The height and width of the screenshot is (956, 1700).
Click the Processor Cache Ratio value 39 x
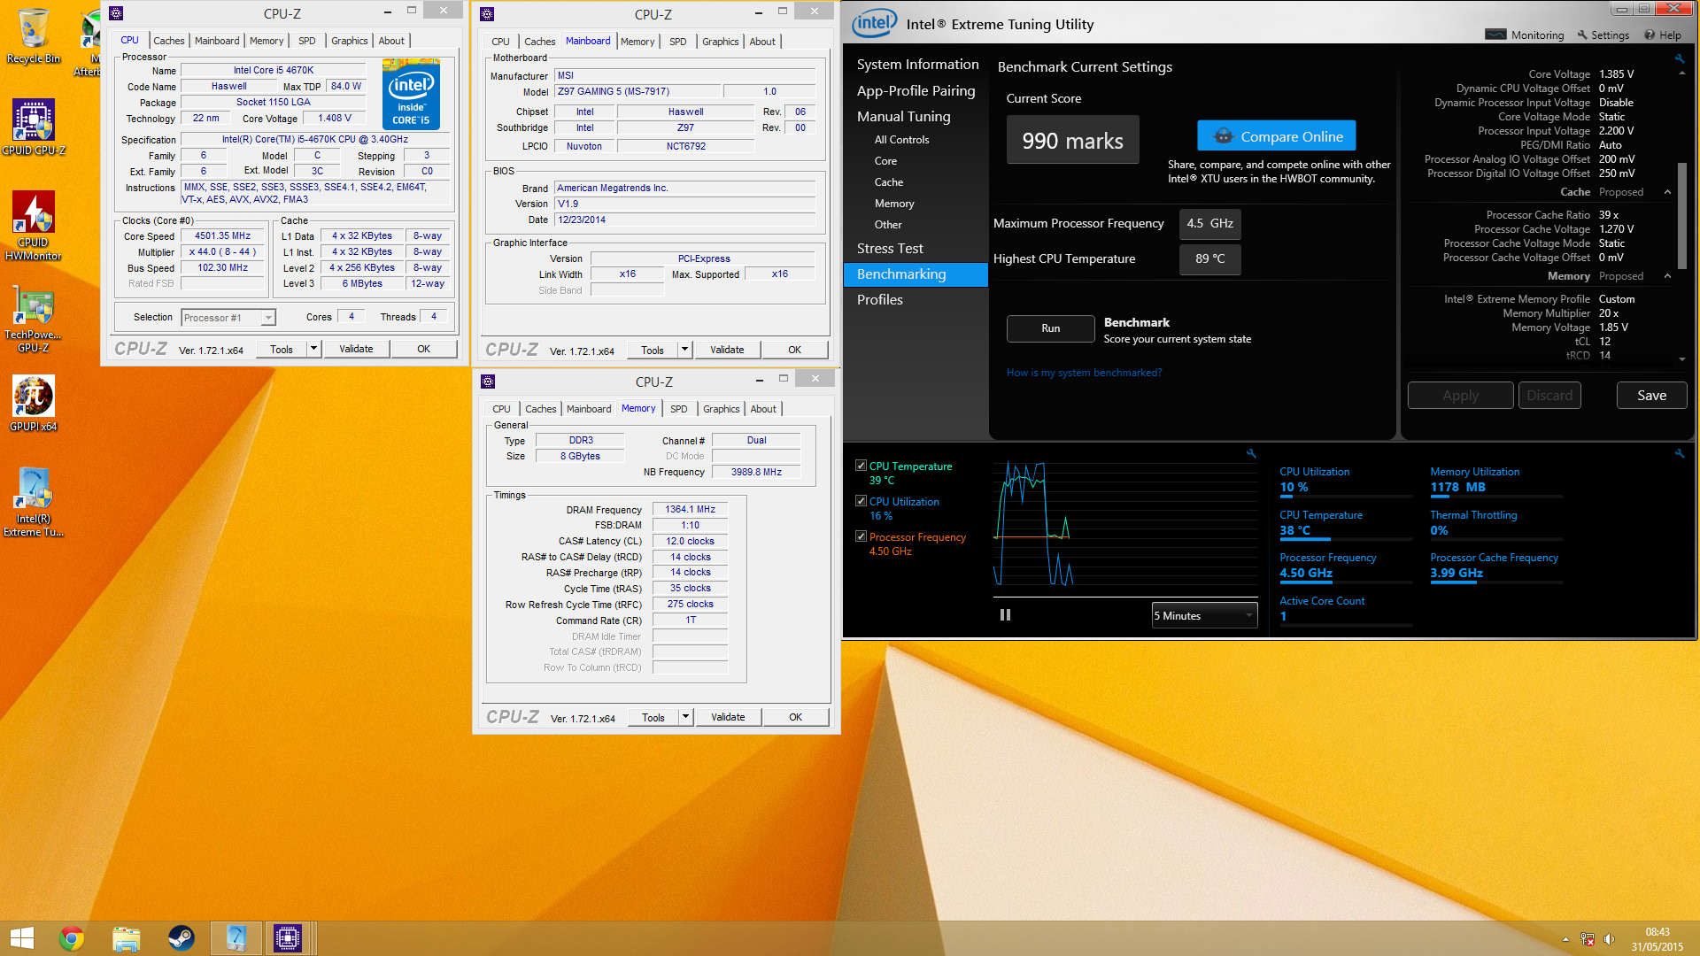(x=1609, y=215)
